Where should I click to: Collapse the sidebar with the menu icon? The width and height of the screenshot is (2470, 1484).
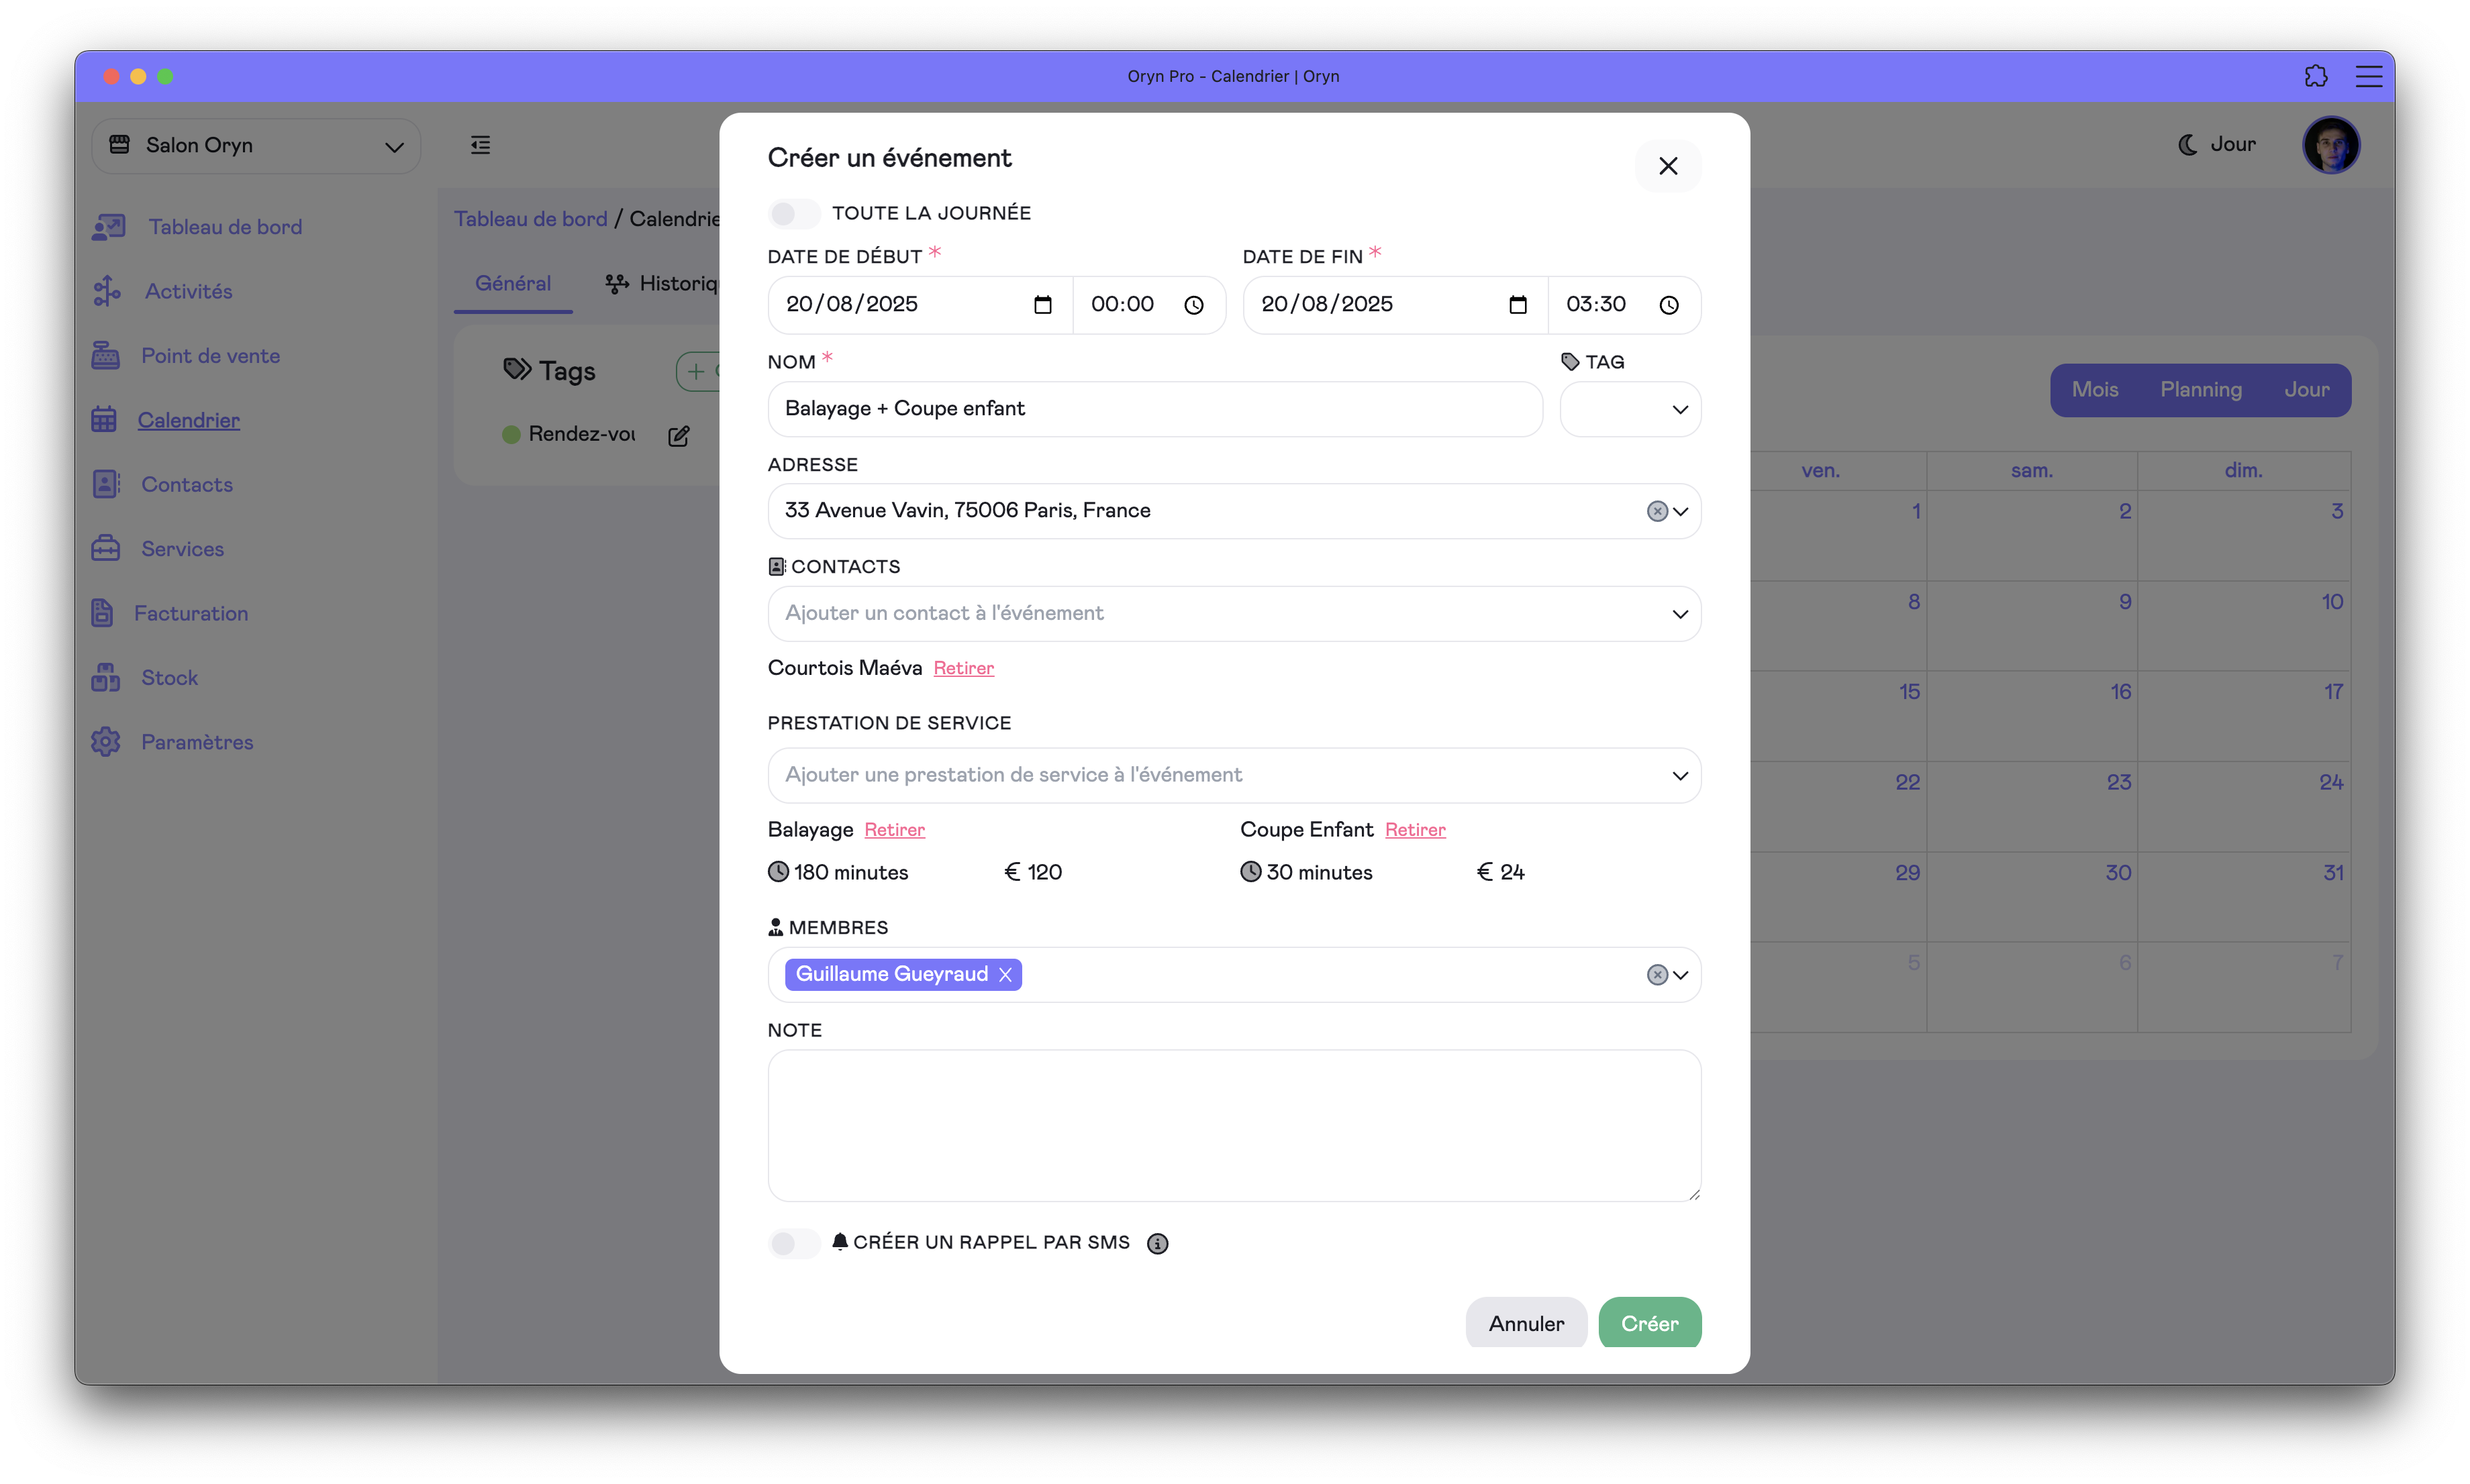pyautogui.click(x=480, y=145)
